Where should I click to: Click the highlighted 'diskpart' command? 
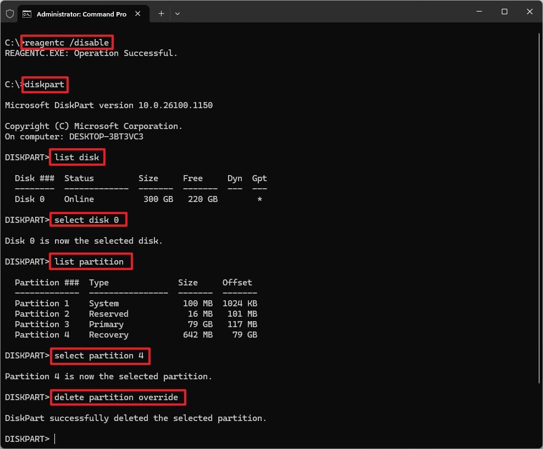[45, 85]
